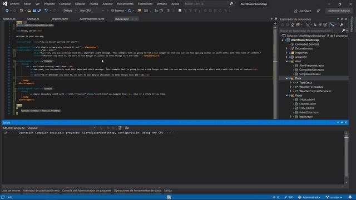Click the Navigate Backward icon
This screenshot has height=200, width=356.
tap(7, 11)
